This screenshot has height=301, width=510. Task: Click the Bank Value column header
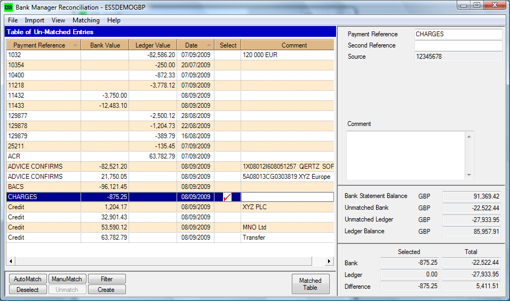coord(105,45)
